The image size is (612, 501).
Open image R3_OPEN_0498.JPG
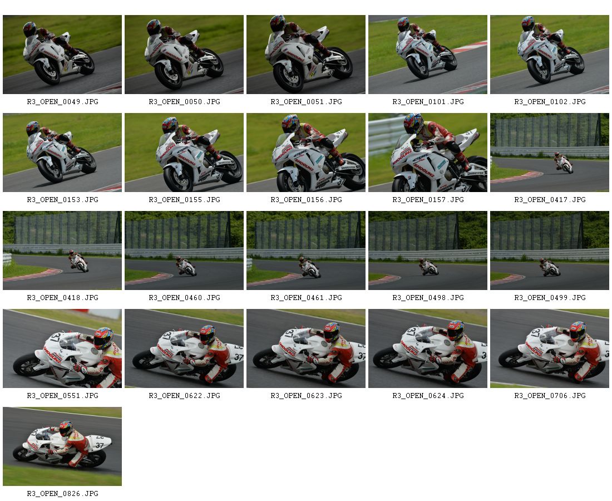click(428, 250)
